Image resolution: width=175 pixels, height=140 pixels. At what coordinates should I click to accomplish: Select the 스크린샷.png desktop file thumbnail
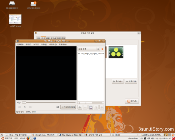pos(15,19)
